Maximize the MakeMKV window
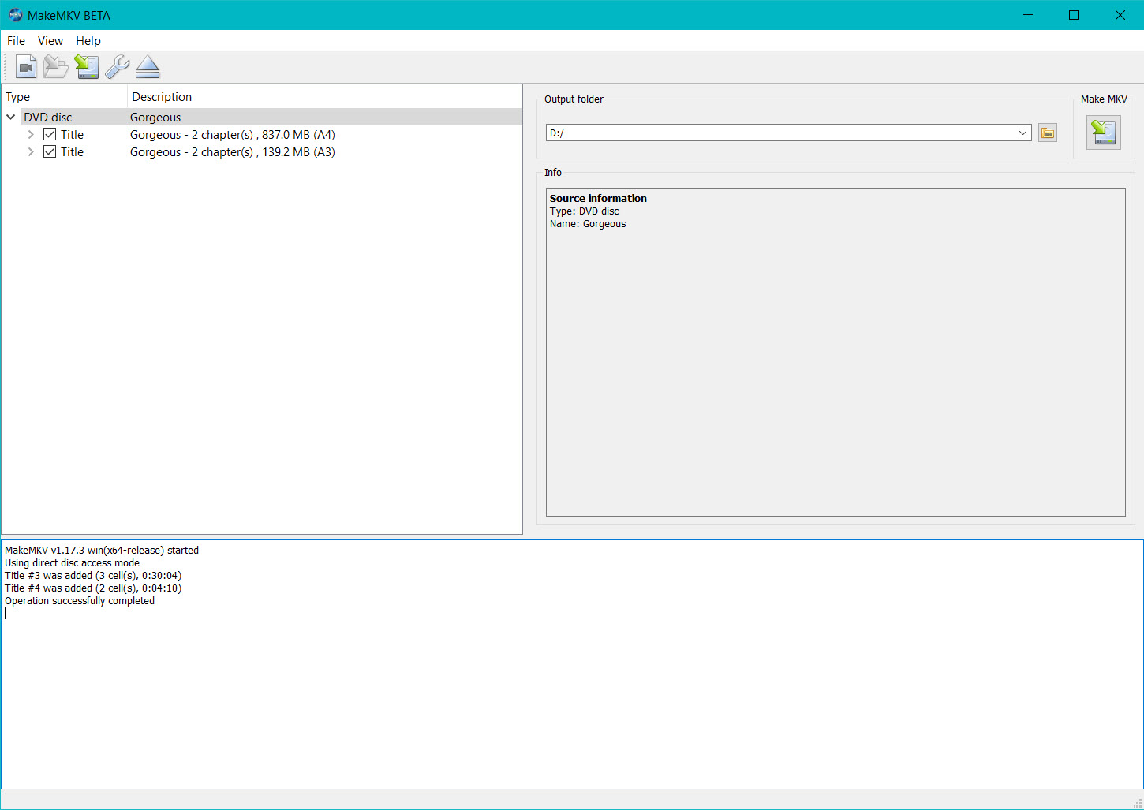Viewport: 1144px width, 810px height. click(1074, 15)
